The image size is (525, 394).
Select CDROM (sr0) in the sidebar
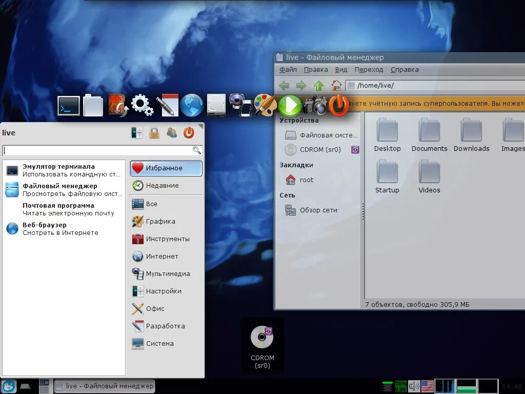click(313, 150)
